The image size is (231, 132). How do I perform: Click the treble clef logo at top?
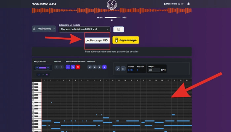pyautogui.click(x=112, y=5)
